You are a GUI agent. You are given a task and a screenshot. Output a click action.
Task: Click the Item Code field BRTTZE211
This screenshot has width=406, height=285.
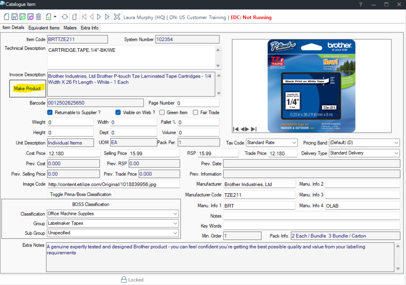77,39
